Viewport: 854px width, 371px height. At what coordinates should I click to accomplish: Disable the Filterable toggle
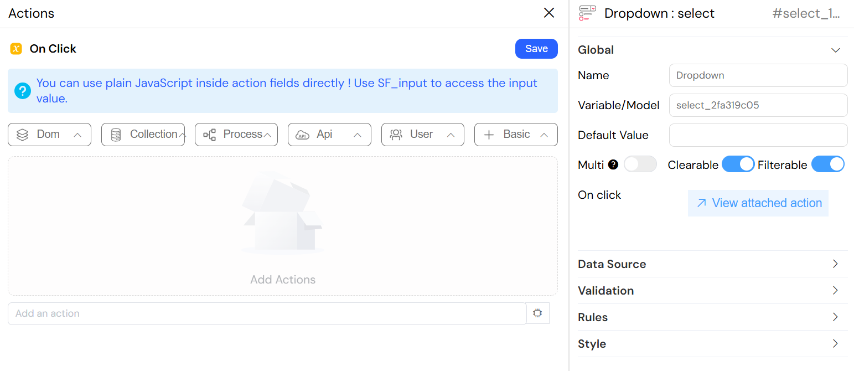point(827,164)
